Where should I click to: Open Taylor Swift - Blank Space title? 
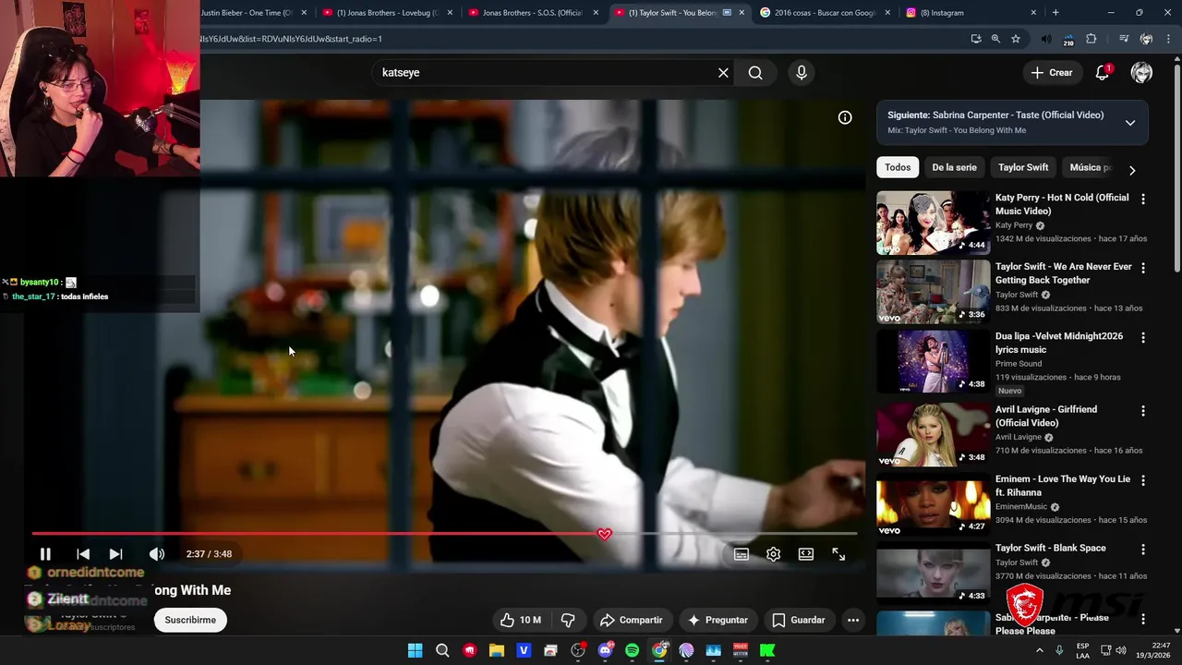click(x=1051, y=548)
